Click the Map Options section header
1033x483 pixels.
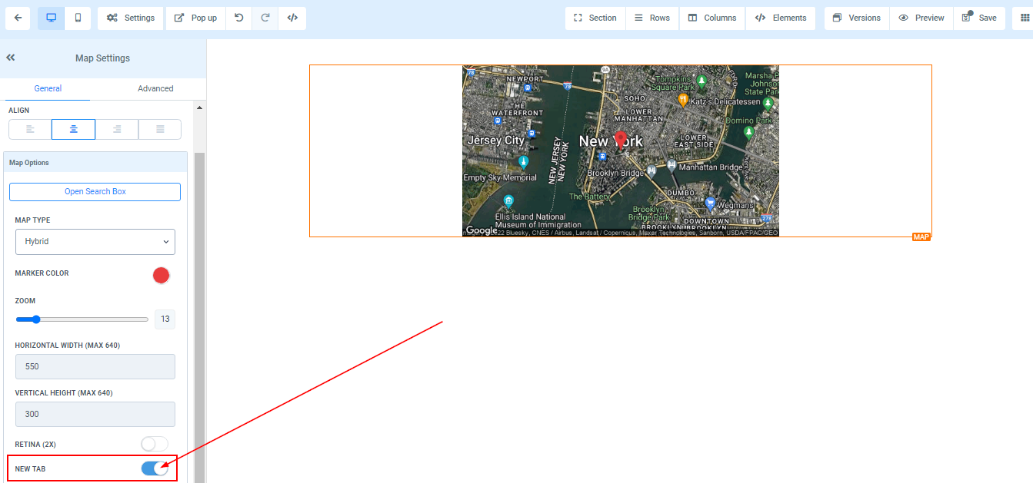tap(95, 163)
